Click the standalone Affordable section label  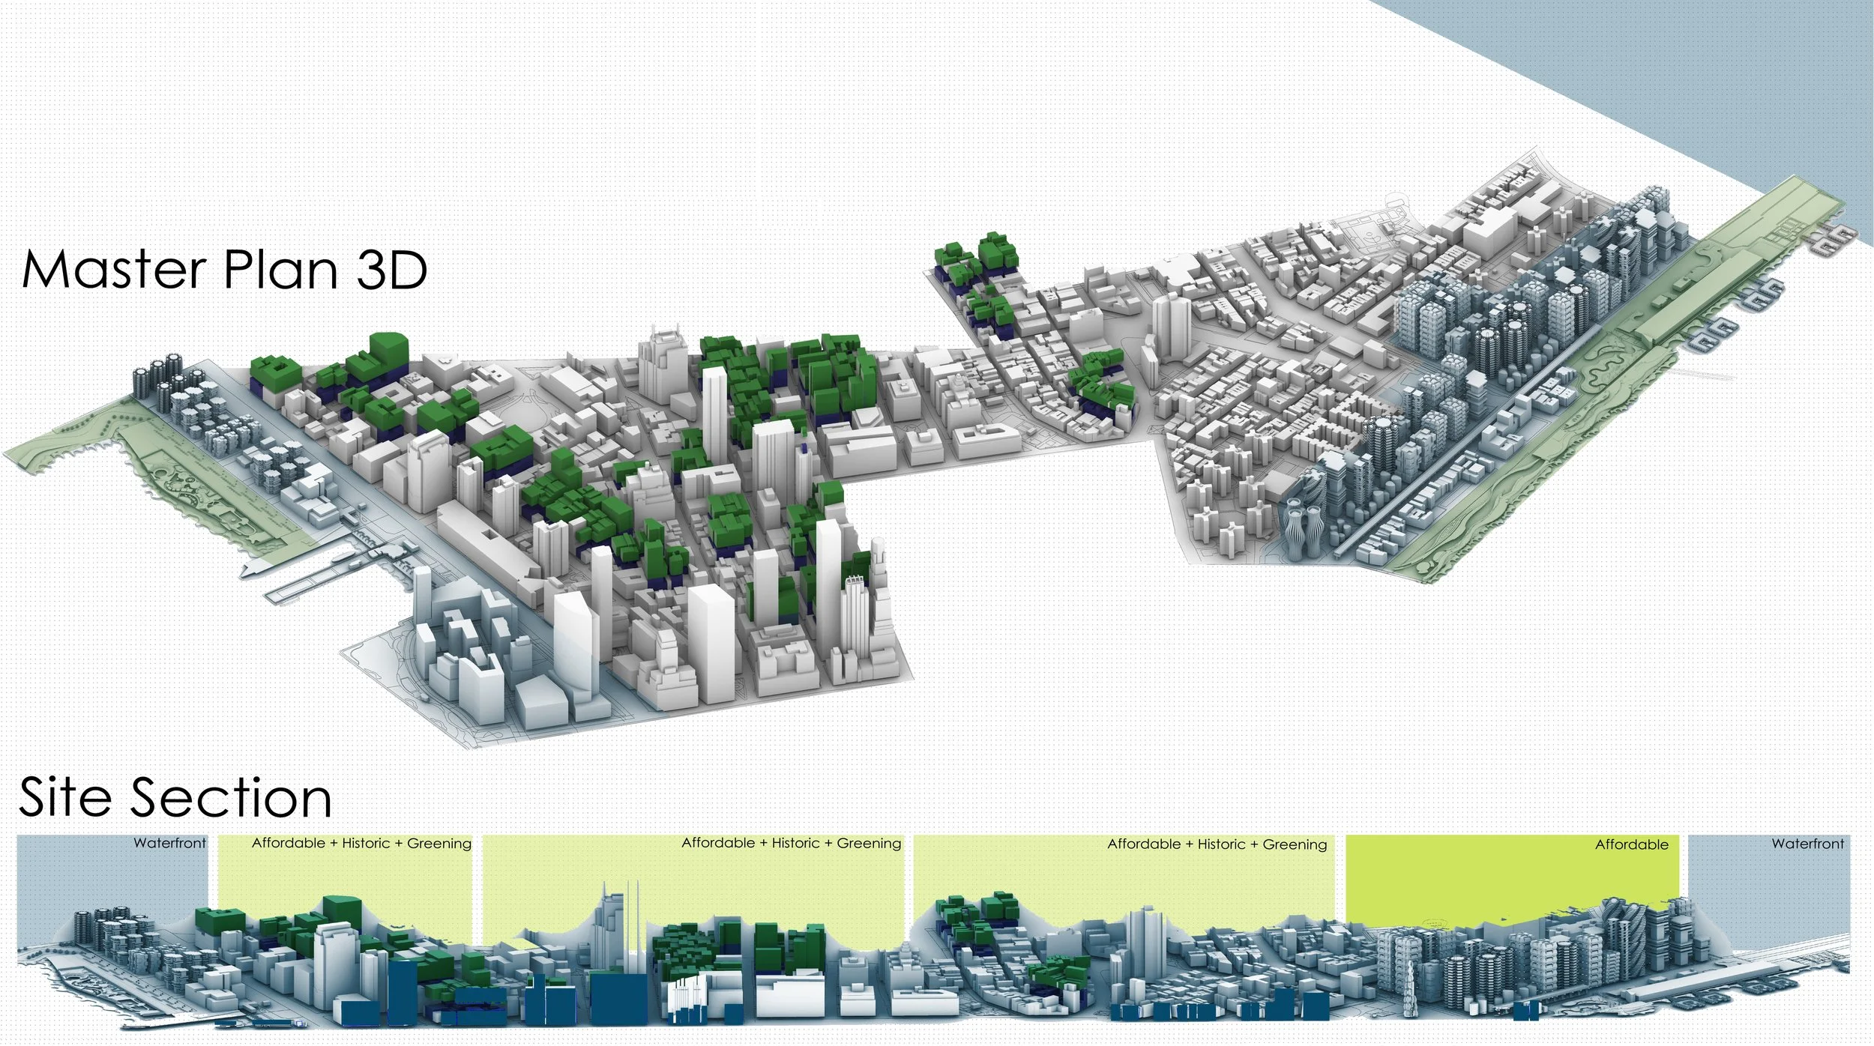pos(1631,844)
